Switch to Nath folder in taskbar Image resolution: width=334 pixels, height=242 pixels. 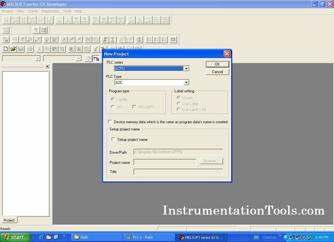pos(96,237)
